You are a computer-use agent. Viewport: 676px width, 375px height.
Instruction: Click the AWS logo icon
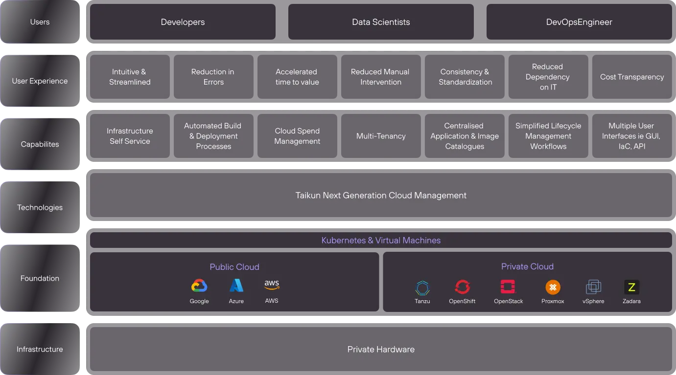pyautogui.click(x=272, y=285)
